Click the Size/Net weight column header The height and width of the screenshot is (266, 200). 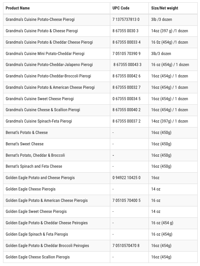[x=165, y=8]
